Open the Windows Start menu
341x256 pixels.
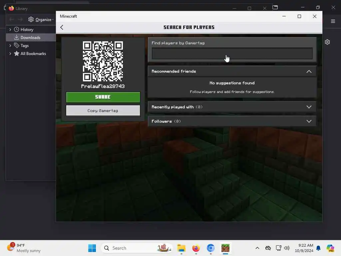(92, 248)
